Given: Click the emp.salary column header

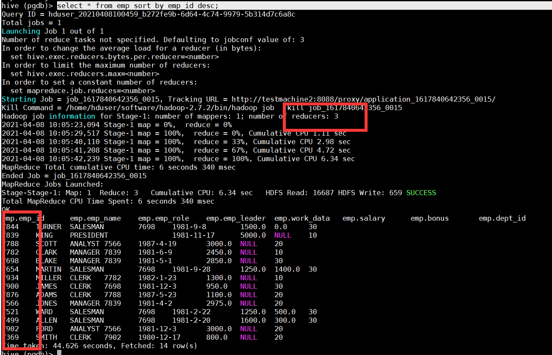Looking at the screenshot, I should 364,218.
